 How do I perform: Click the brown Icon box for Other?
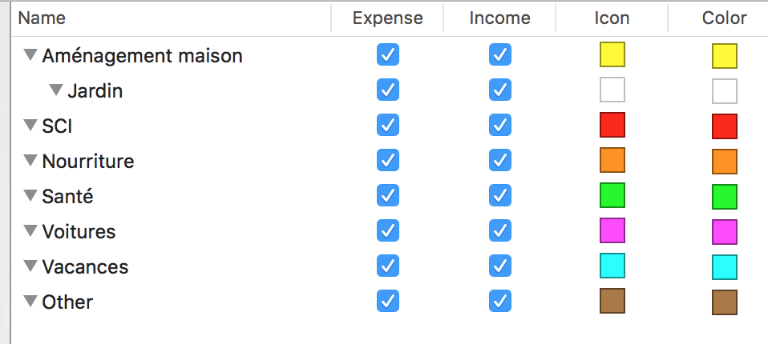612,301
